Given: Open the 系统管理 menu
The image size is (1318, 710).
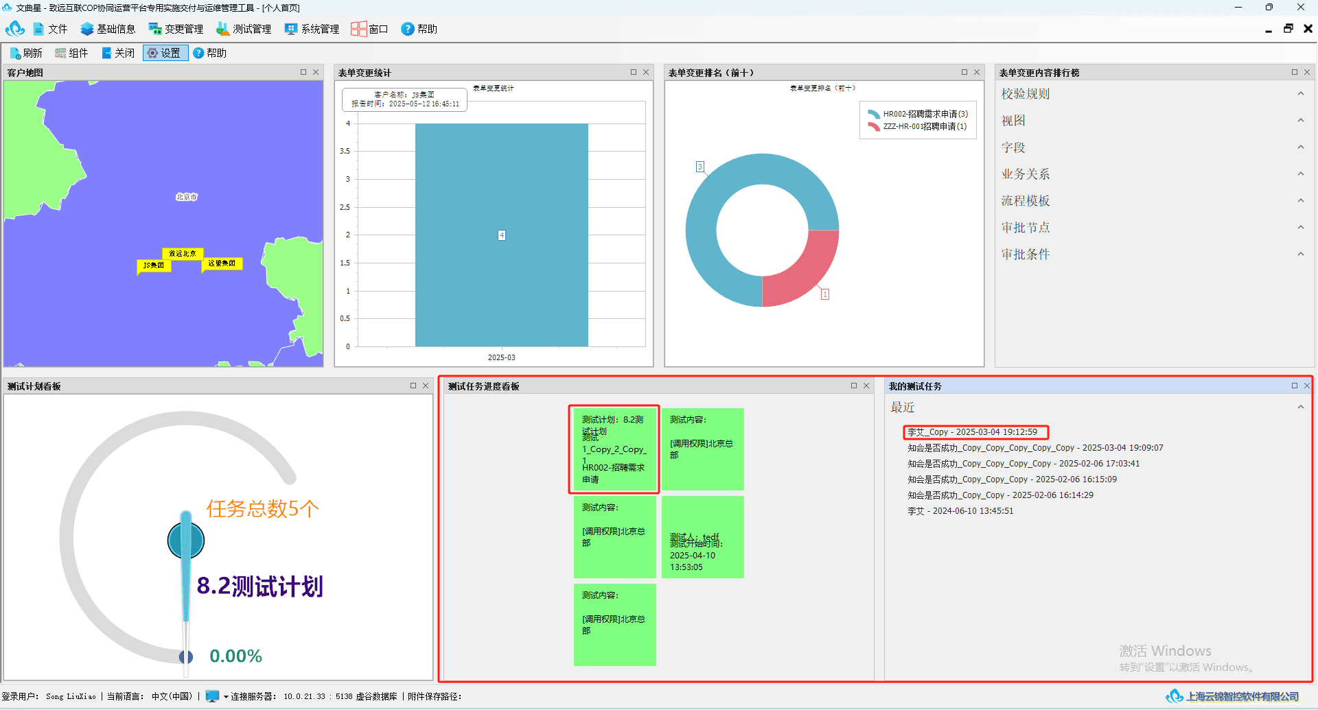Looking at the screenshot, I should pyautogui.click(x=312, y=29).
